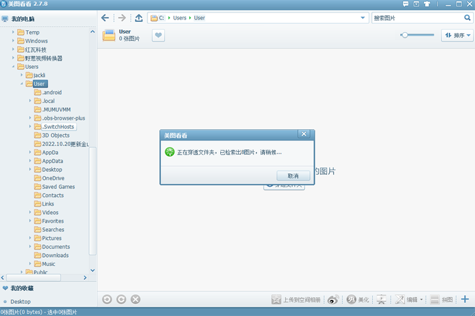Open the 编辑 dropdown arrow
Image resolution: width=475 pixels, height=316 pixels.
point(422,299)
